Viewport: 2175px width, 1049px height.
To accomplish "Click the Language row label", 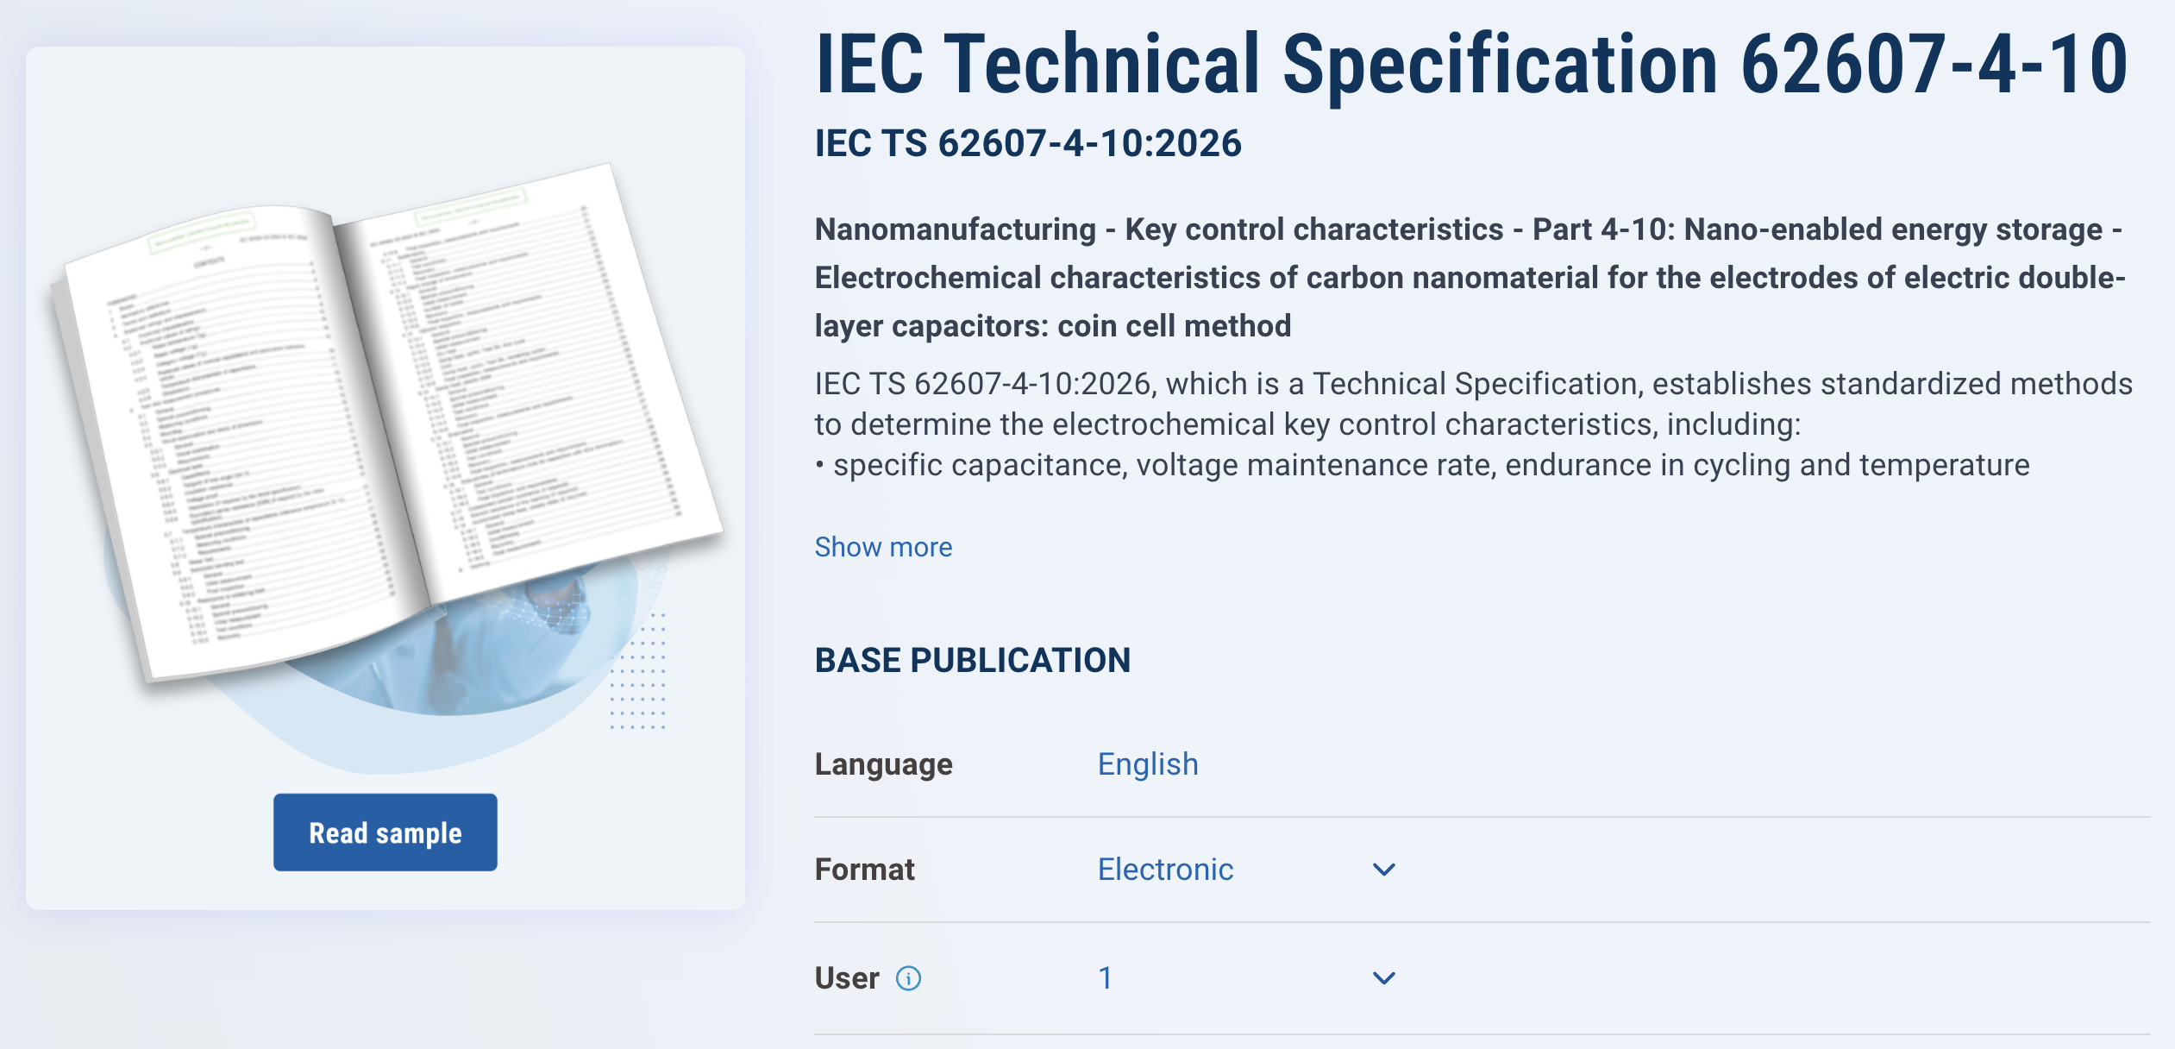I will (x=884, y=764).
